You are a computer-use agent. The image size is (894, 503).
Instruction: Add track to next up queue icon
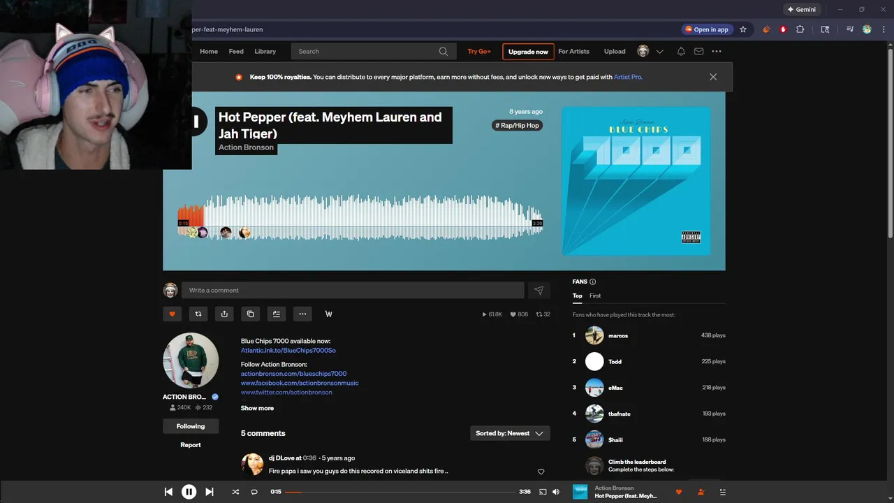pyautogui.click(x=277, y=314)
